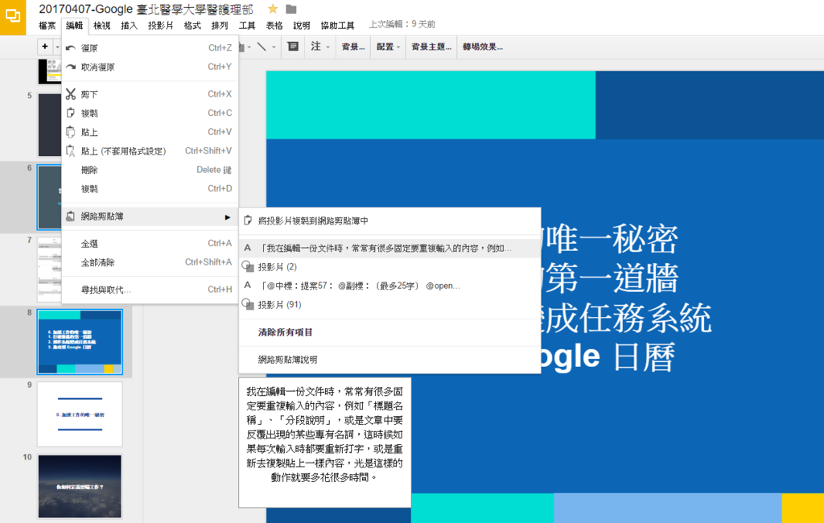This screenshot has height=523, width=824.
Task: Click the 轉場效果... button
Action: click(x=483, y=47)
